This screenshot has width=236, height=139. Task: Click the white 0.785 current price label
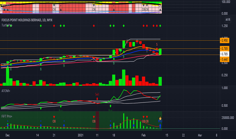click(x=224, y=54)
